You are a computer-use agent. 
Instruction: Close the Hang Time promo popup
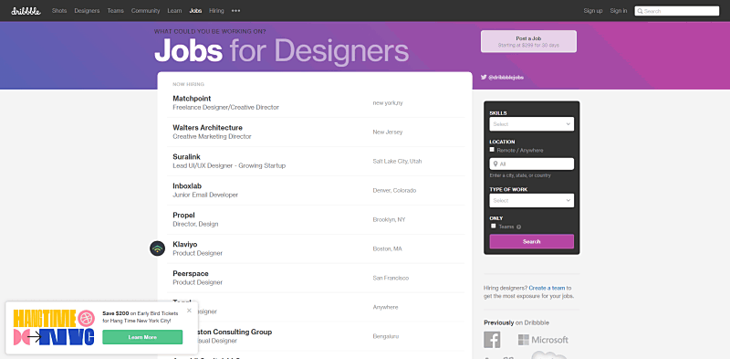click(x=189, y=311)
